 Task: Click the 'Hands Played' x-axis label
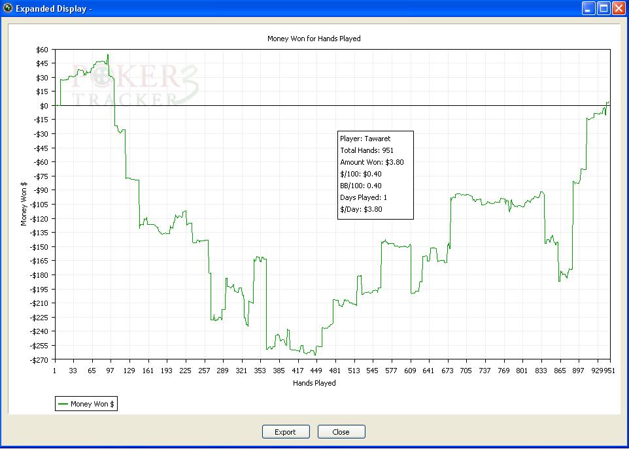pos(314,383)
